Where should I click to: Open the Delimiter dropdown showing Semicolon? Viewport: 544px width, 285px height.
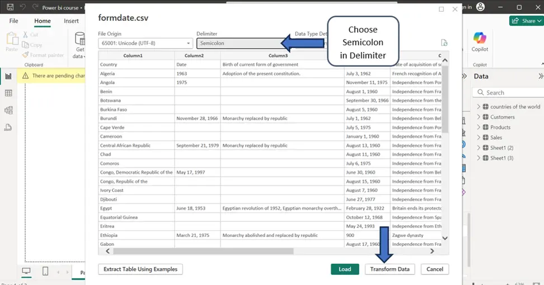[x=243, y=43]
